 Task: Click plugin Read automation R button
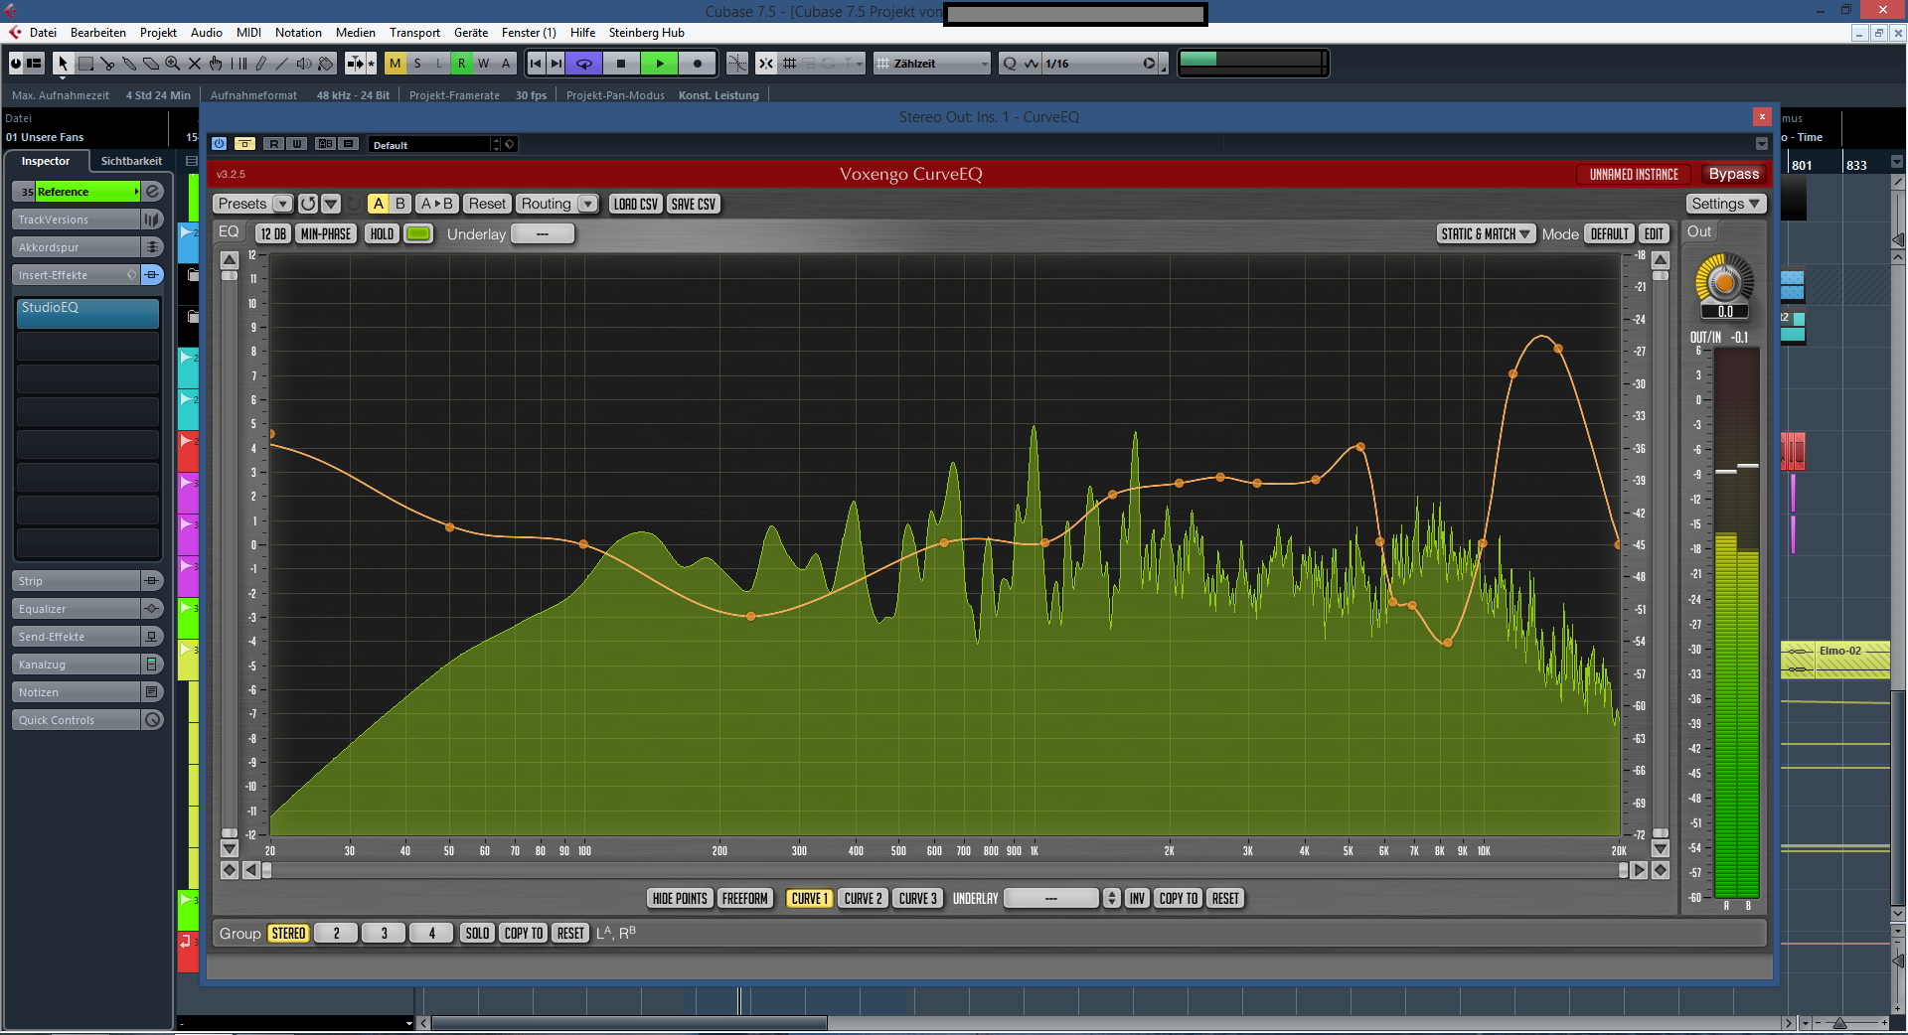tap(275, 144)
